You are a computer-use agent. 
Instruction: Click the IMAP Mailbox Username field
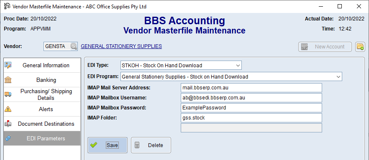[x=251, y=98]
